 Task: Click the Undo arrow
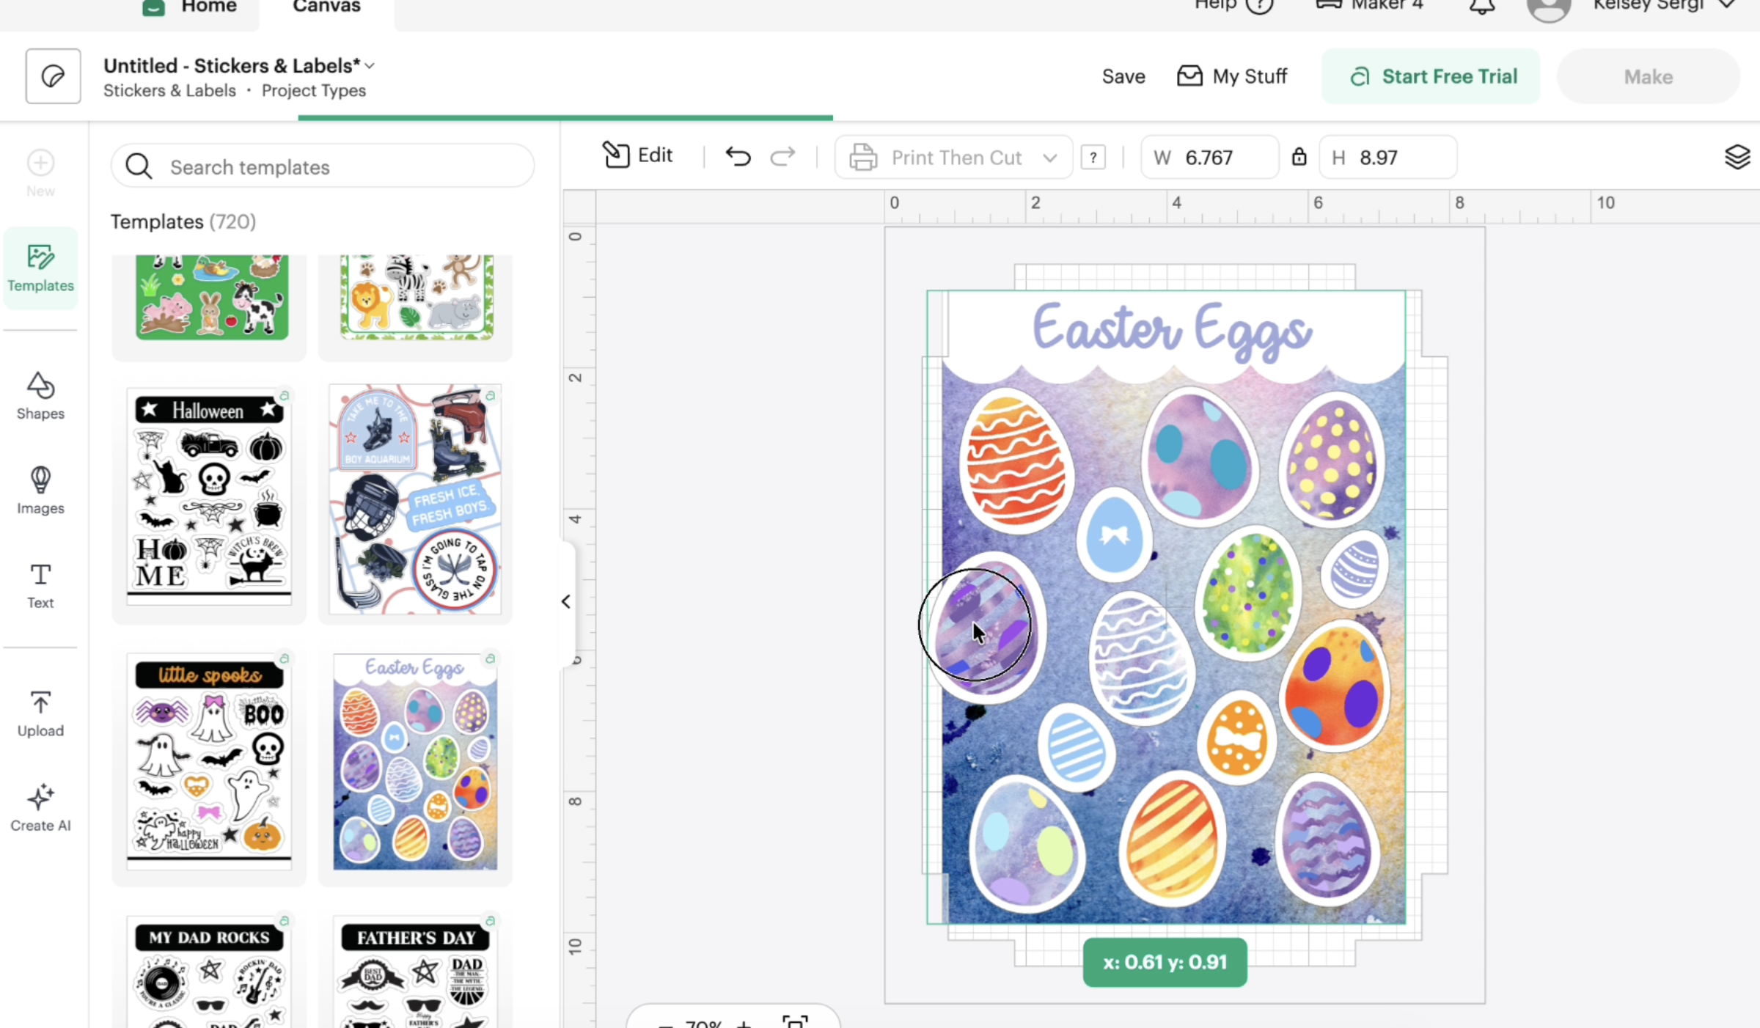[738, 156]
